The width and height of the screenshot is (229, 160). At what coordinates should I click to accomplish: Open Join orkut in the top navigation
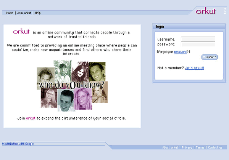click(x=24, y=13)
